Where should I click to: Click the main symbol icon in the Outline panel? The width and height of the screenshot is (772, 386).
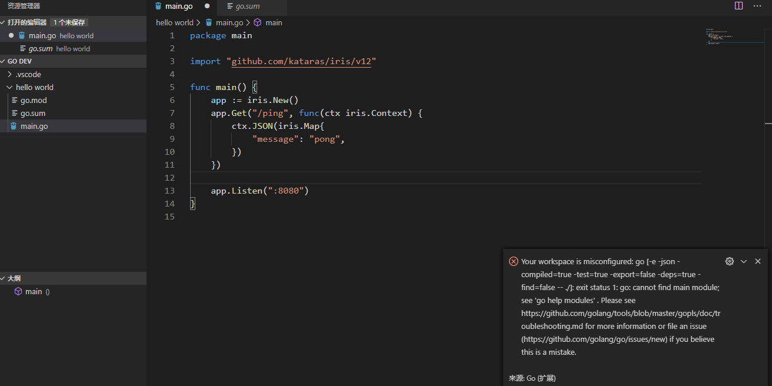click(x=18, y=291)
